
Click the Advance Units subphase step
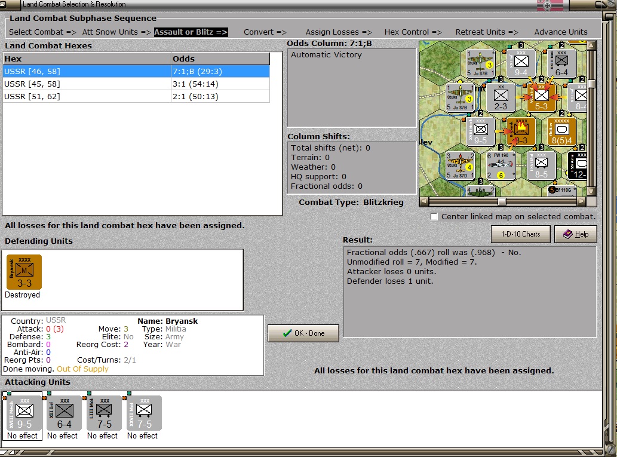click(x=561, y=32)
